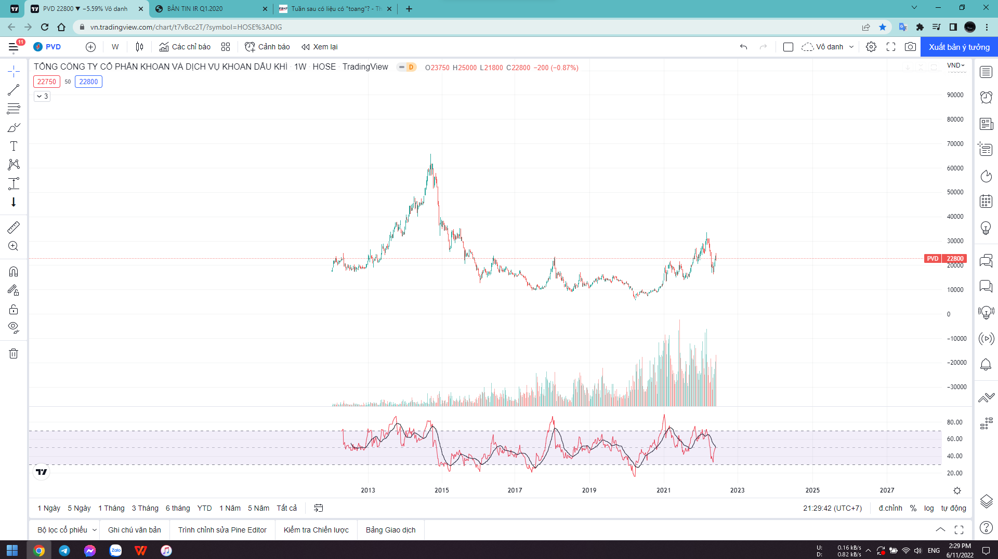Viewport: 998px width, 559px height.
Task: Toggle percent scale mode
Action: (913, 508)
